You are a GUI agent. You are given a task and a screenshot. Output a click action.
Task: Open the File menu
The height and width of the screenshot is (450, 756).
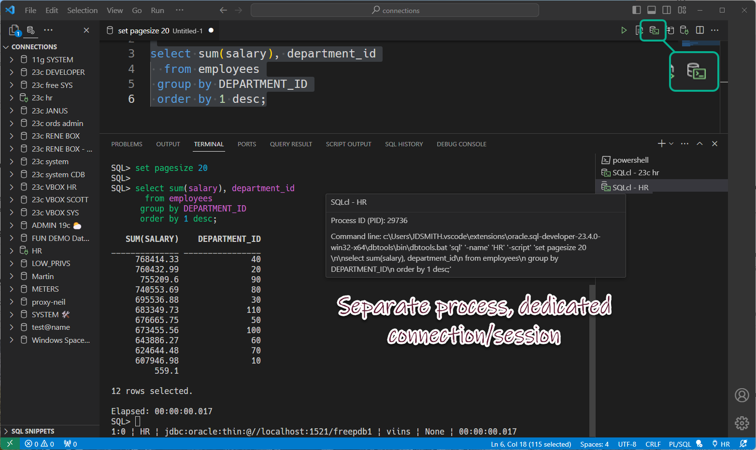[x=30, y=10]
